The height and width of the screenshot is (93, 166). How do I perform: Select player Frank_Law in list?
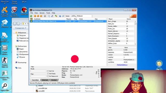(121, 29)
